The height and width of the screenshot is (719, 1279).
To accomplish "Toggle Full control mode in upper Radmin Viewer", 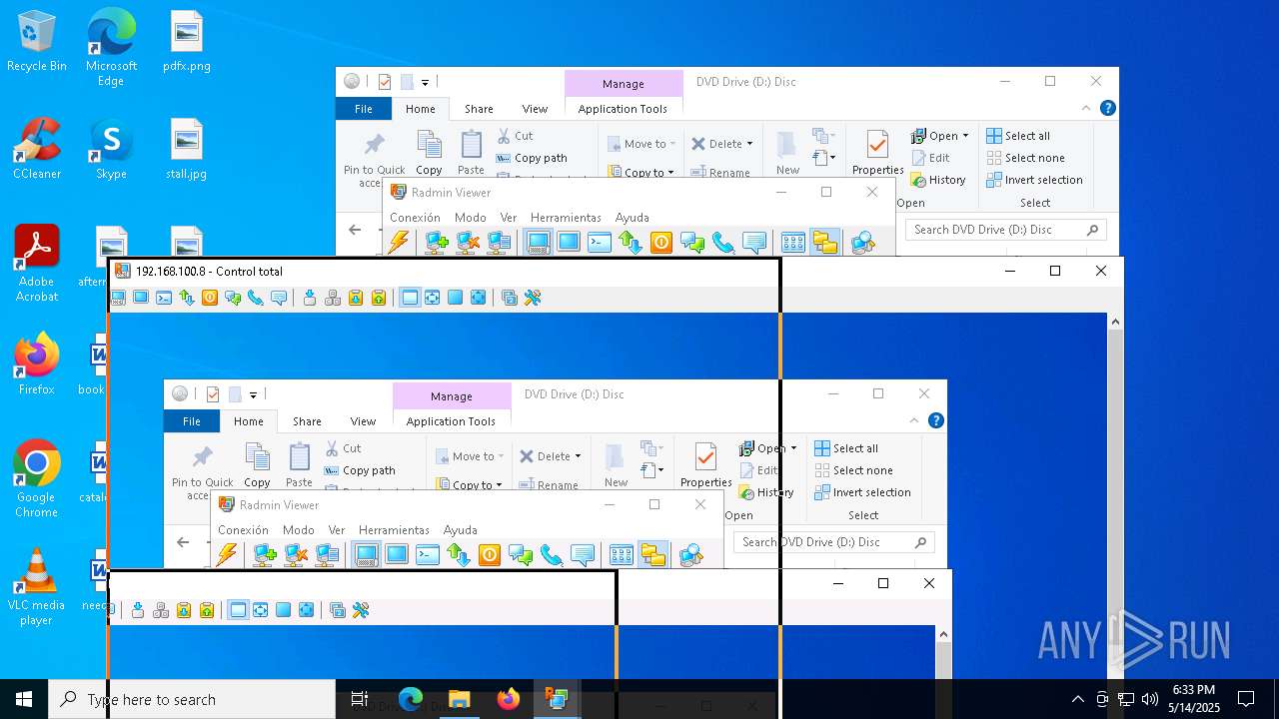I will [x=538, y=242].
